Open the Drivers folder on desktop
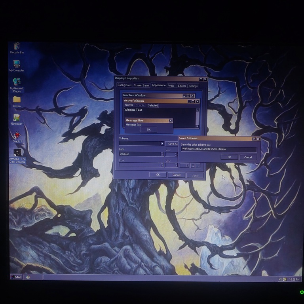The width and height of the screenshot is (304, 304). 17,100
